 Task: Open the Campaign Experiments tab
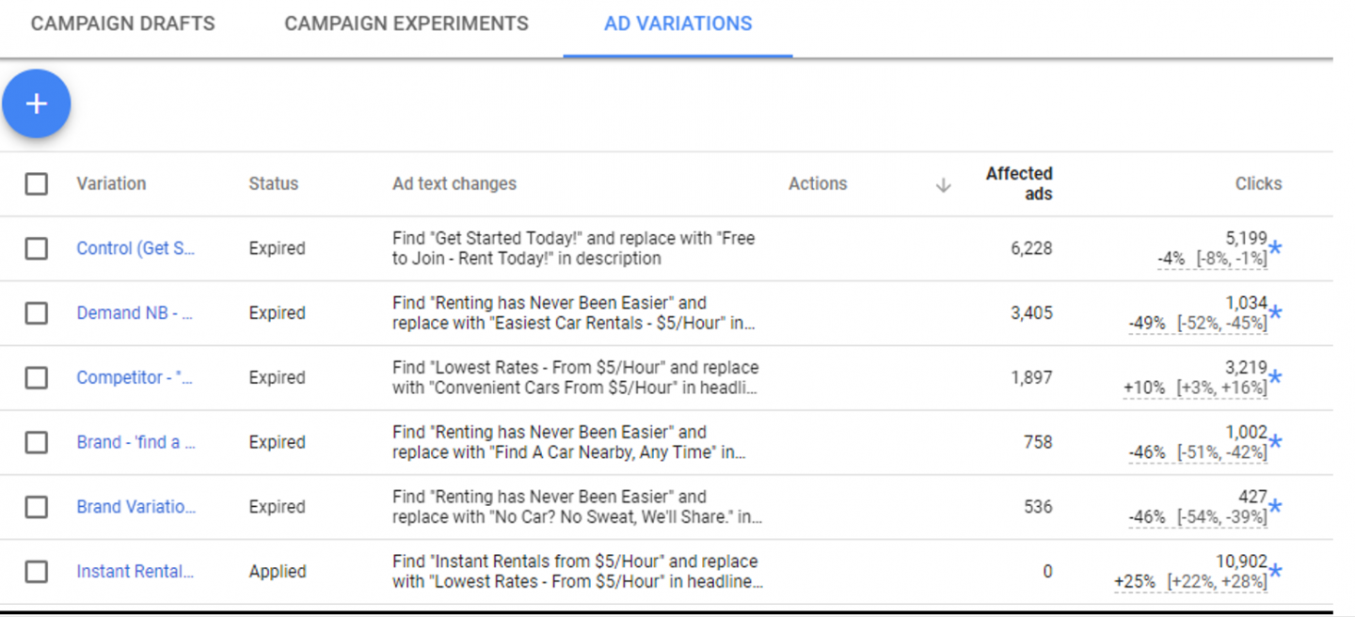tap(406, 24)
